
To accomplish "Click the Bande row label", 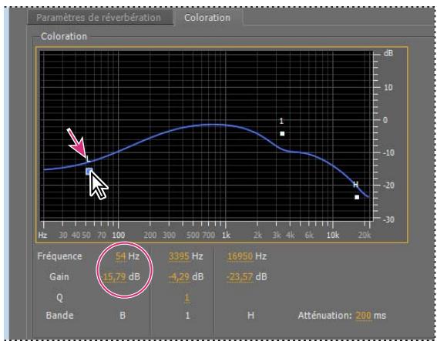I will point(59,316).
